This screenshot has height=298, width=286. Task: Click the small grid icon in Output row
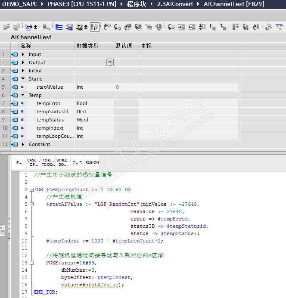pyautogui.click(x=110, y=62)
